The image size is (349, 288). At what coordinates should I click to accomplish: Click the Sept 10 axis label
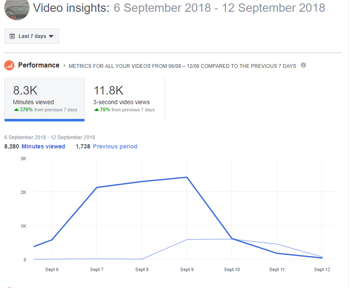click(232, 269)
